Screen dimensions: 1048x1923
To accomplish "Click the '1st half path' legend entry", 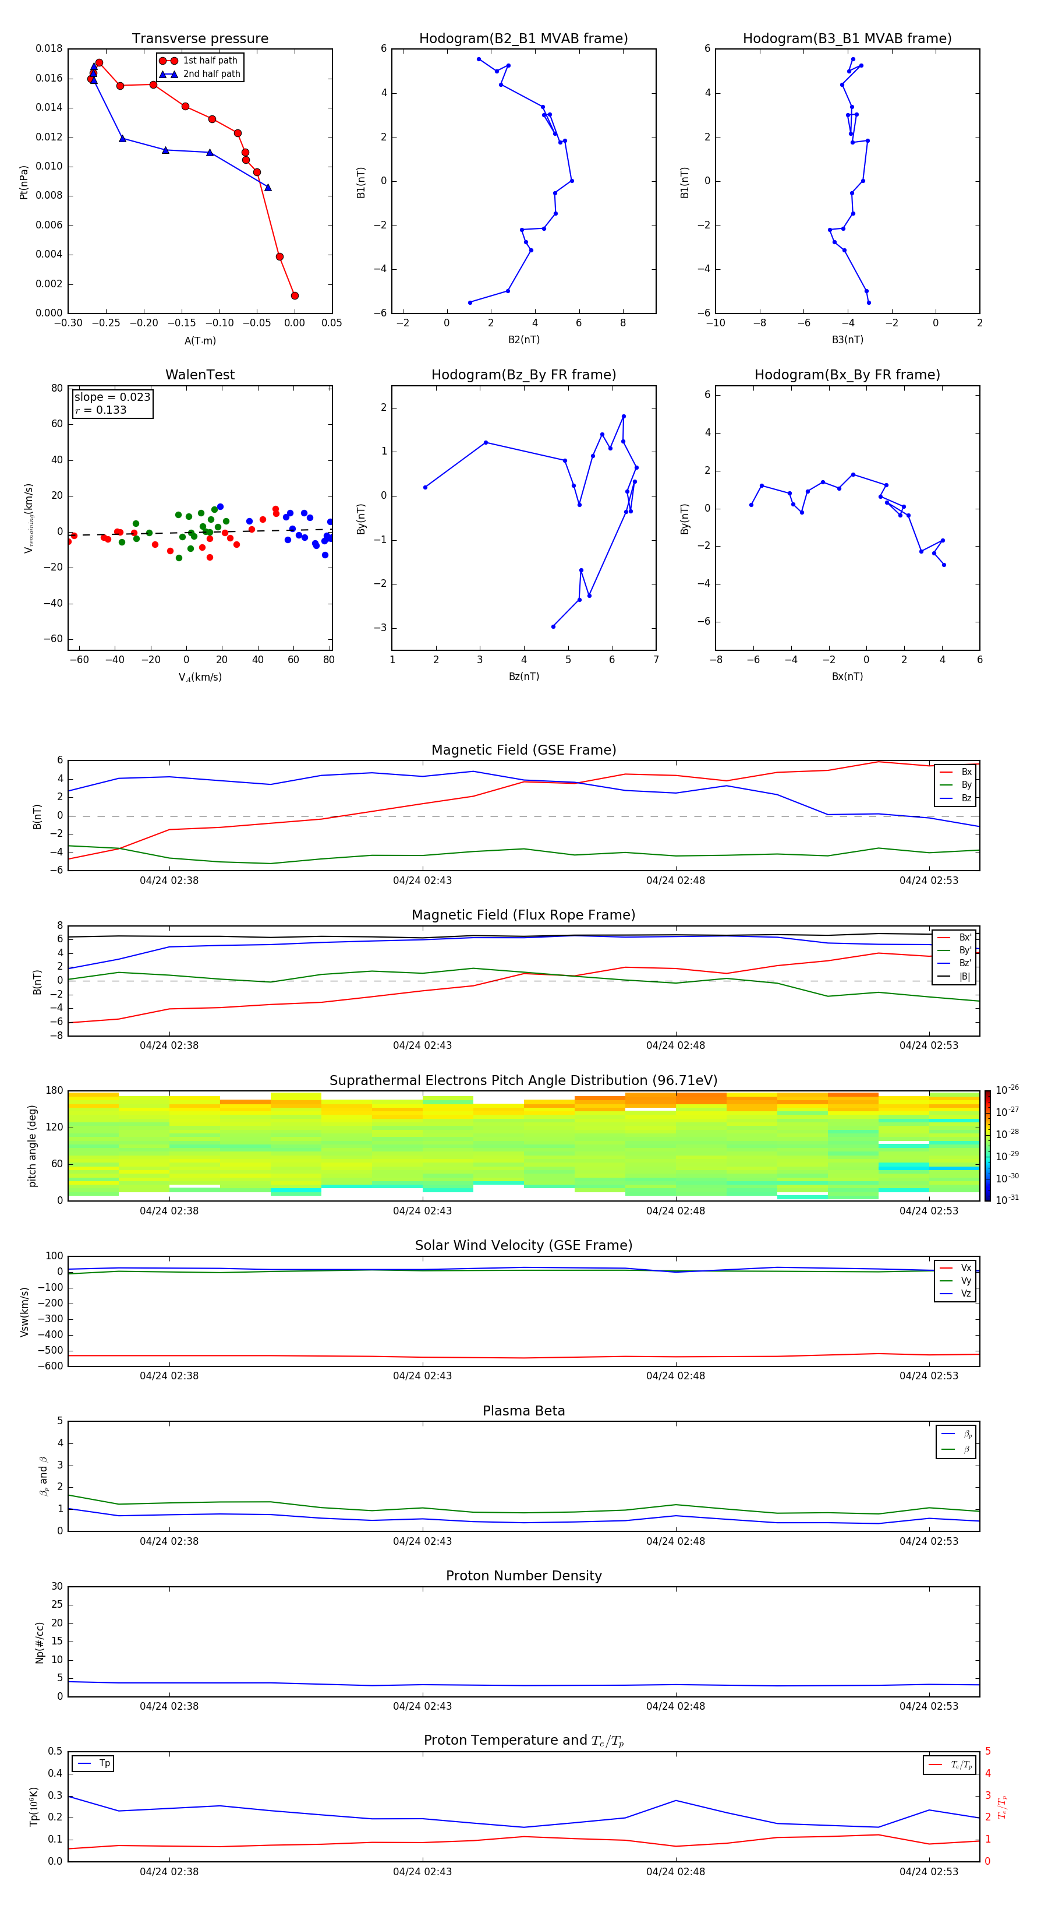I will 200,61.
